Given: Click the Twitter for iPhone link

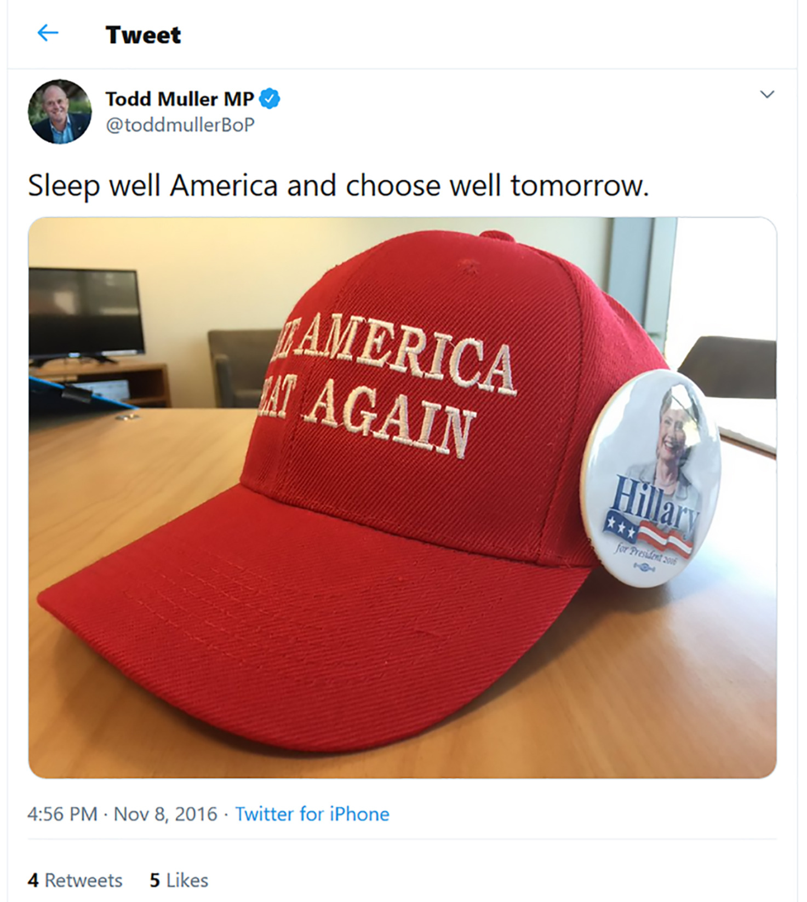Looking at the screenshot, I should click(312, 814).
